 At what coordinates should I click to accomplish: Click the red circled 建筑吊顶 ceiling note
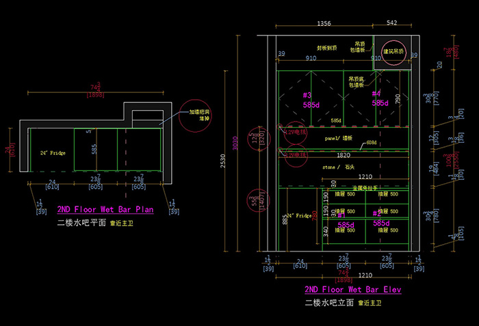click(393, 52)
